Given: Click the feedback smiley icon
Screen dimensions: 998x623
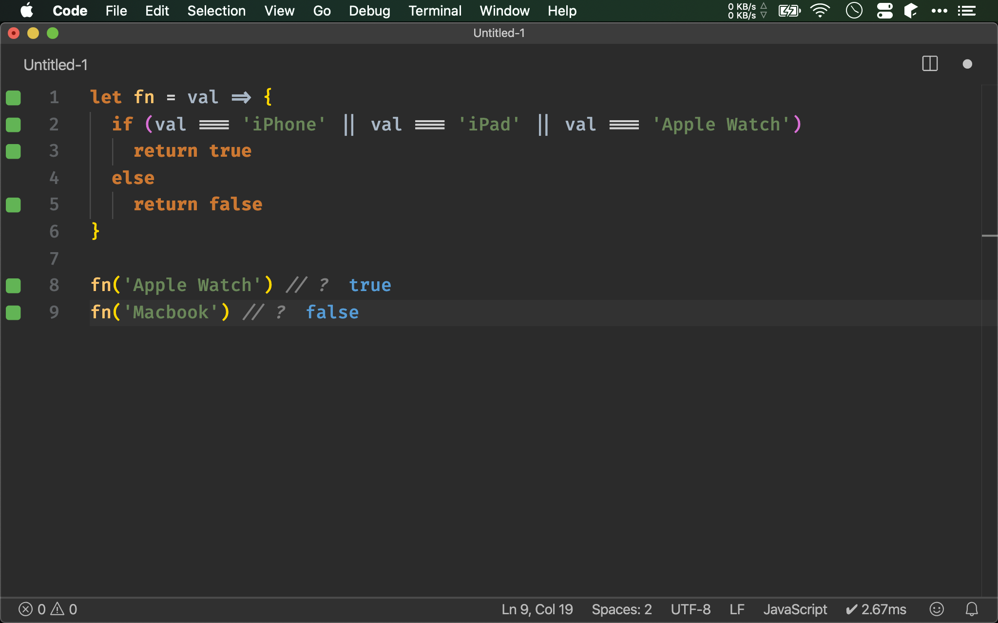Looking at the screenshot, I should 937,609.
